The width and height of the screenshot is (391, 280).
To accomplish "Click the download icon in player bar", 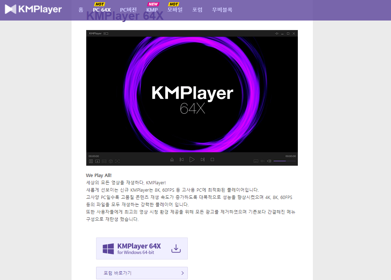I will [x=98, y=161].
